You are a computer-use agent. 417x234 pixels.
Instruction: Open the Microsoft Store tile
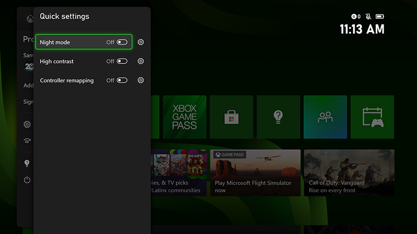coord(231,117)
